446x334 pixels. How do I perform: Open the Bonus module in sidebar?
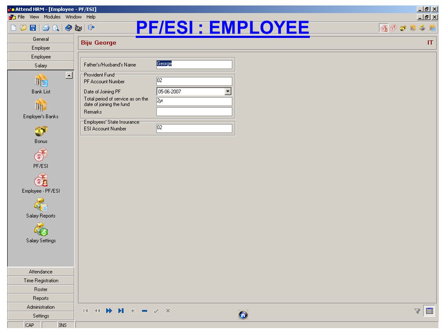click(41, 134)
